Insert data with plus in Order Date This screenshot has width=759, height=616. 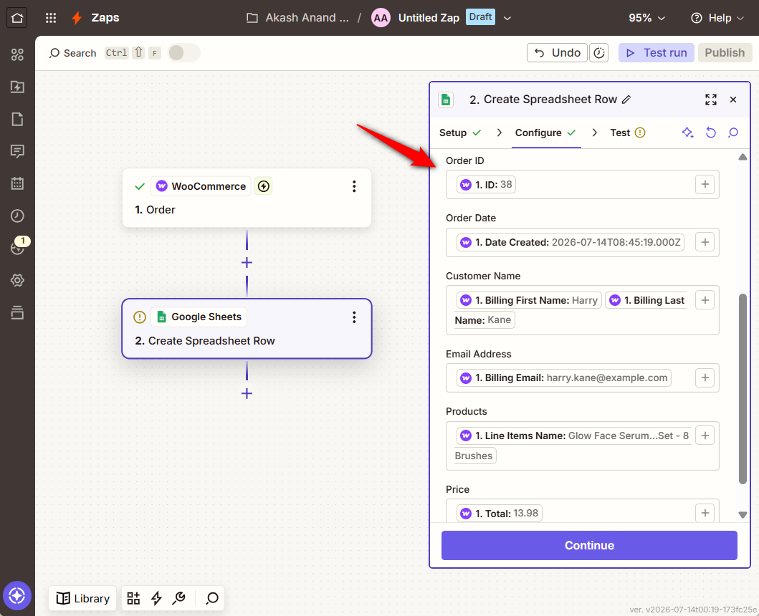(x=705, y=242)
